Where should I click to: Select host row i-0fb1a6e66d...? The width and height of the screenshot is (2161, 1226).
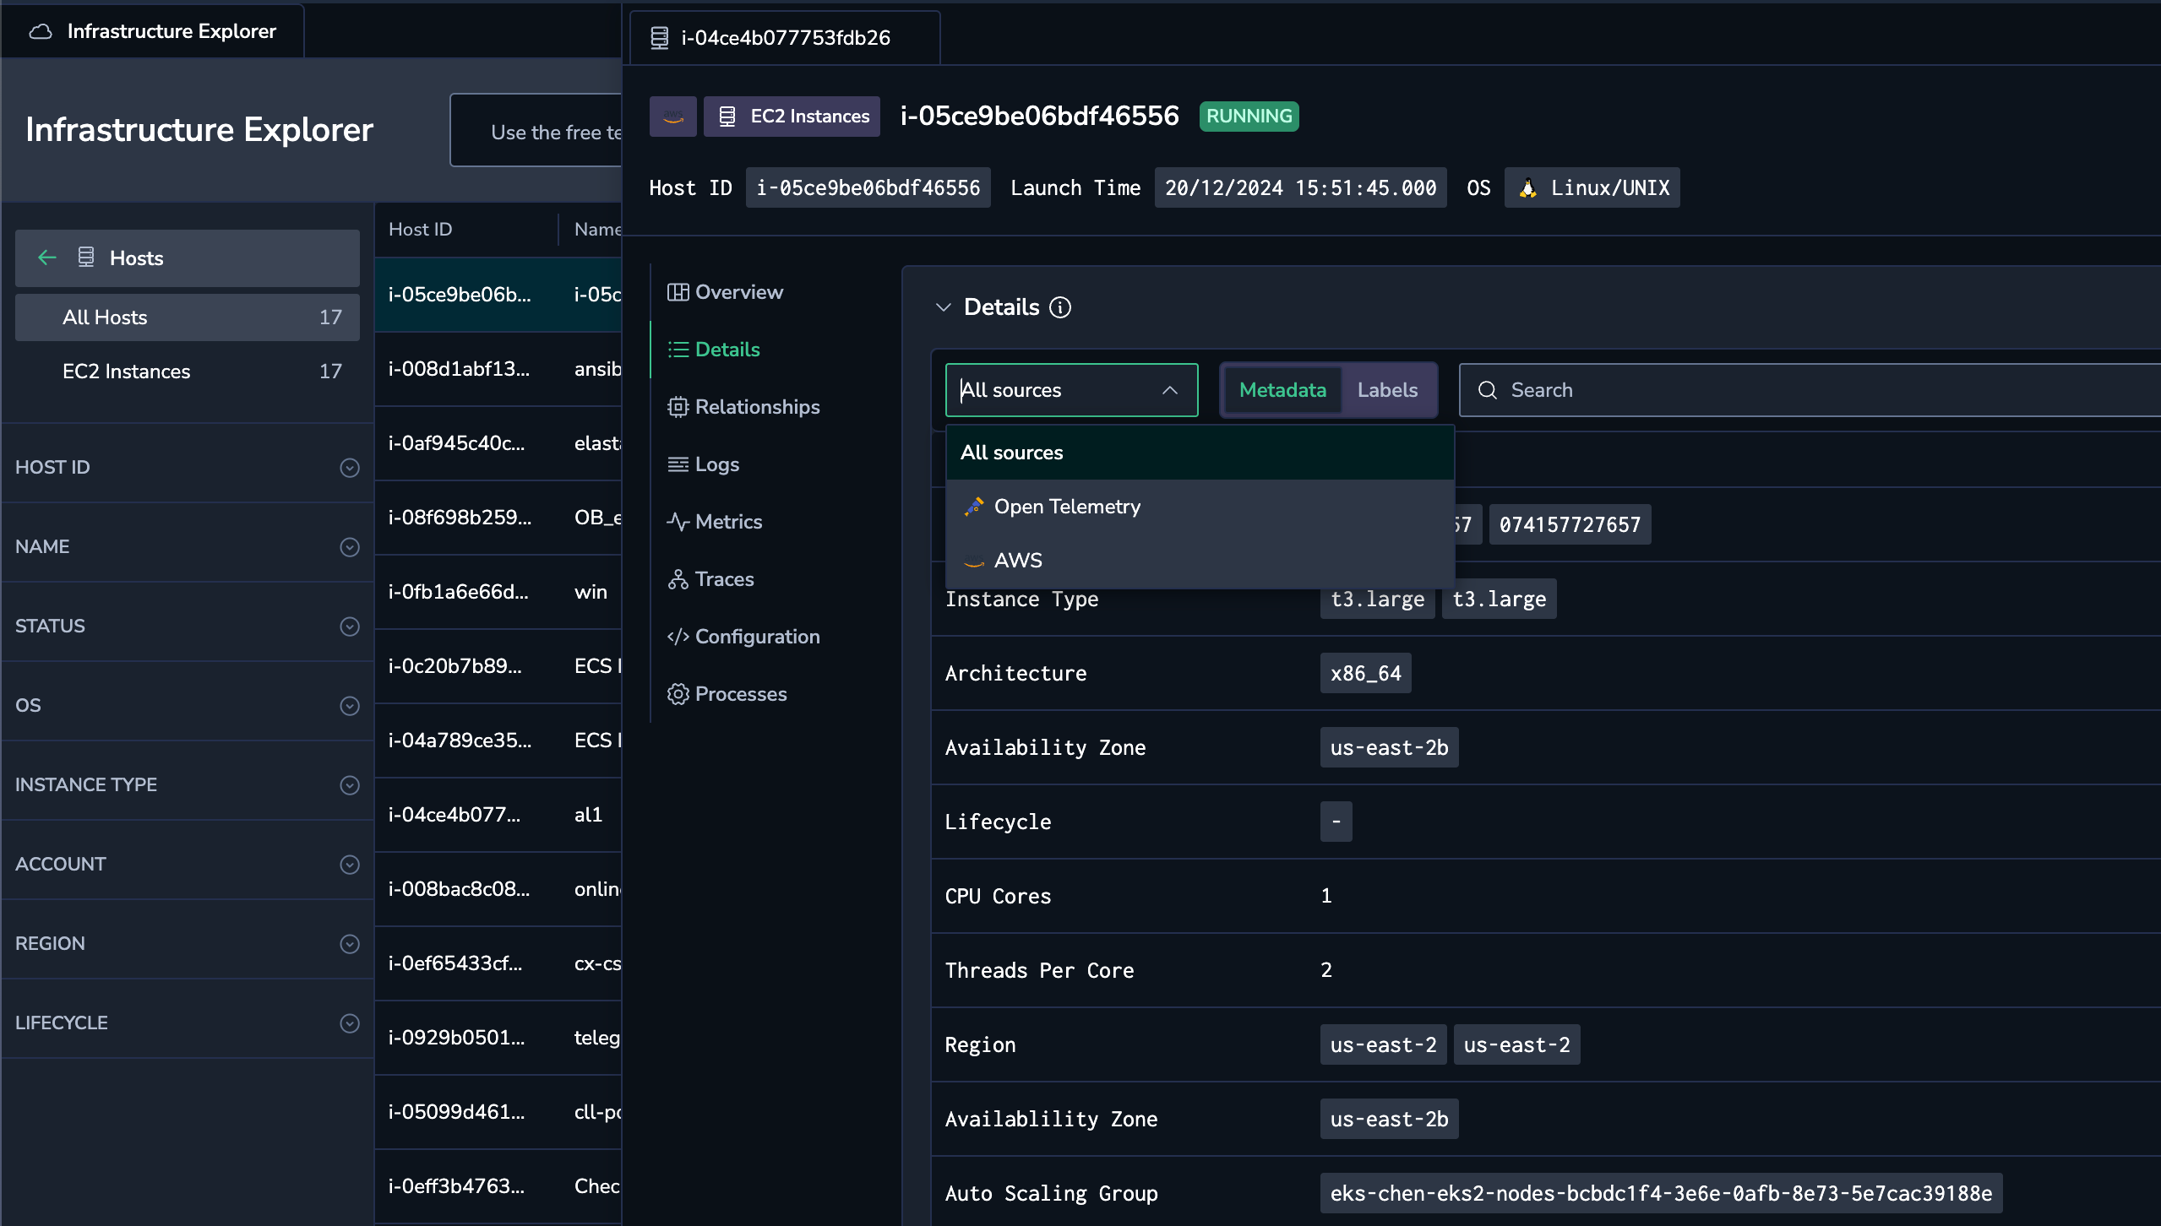point(498,592)
